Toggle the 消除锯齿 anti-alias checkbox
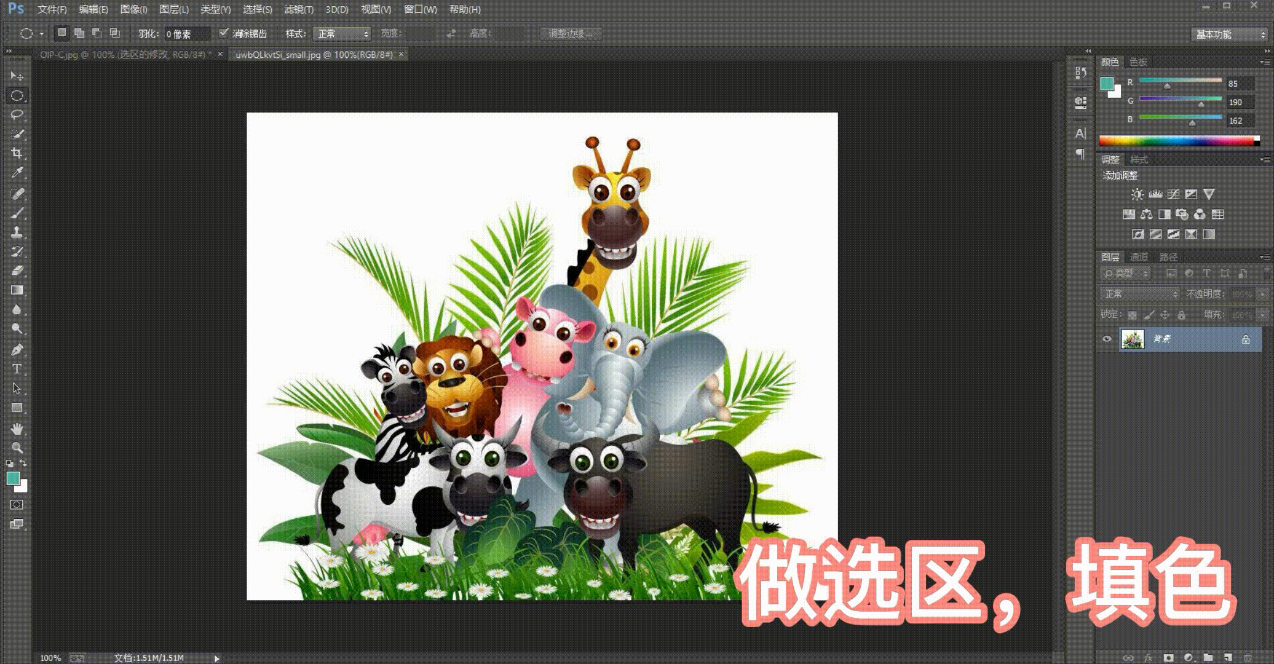 (x=224, y=33)
